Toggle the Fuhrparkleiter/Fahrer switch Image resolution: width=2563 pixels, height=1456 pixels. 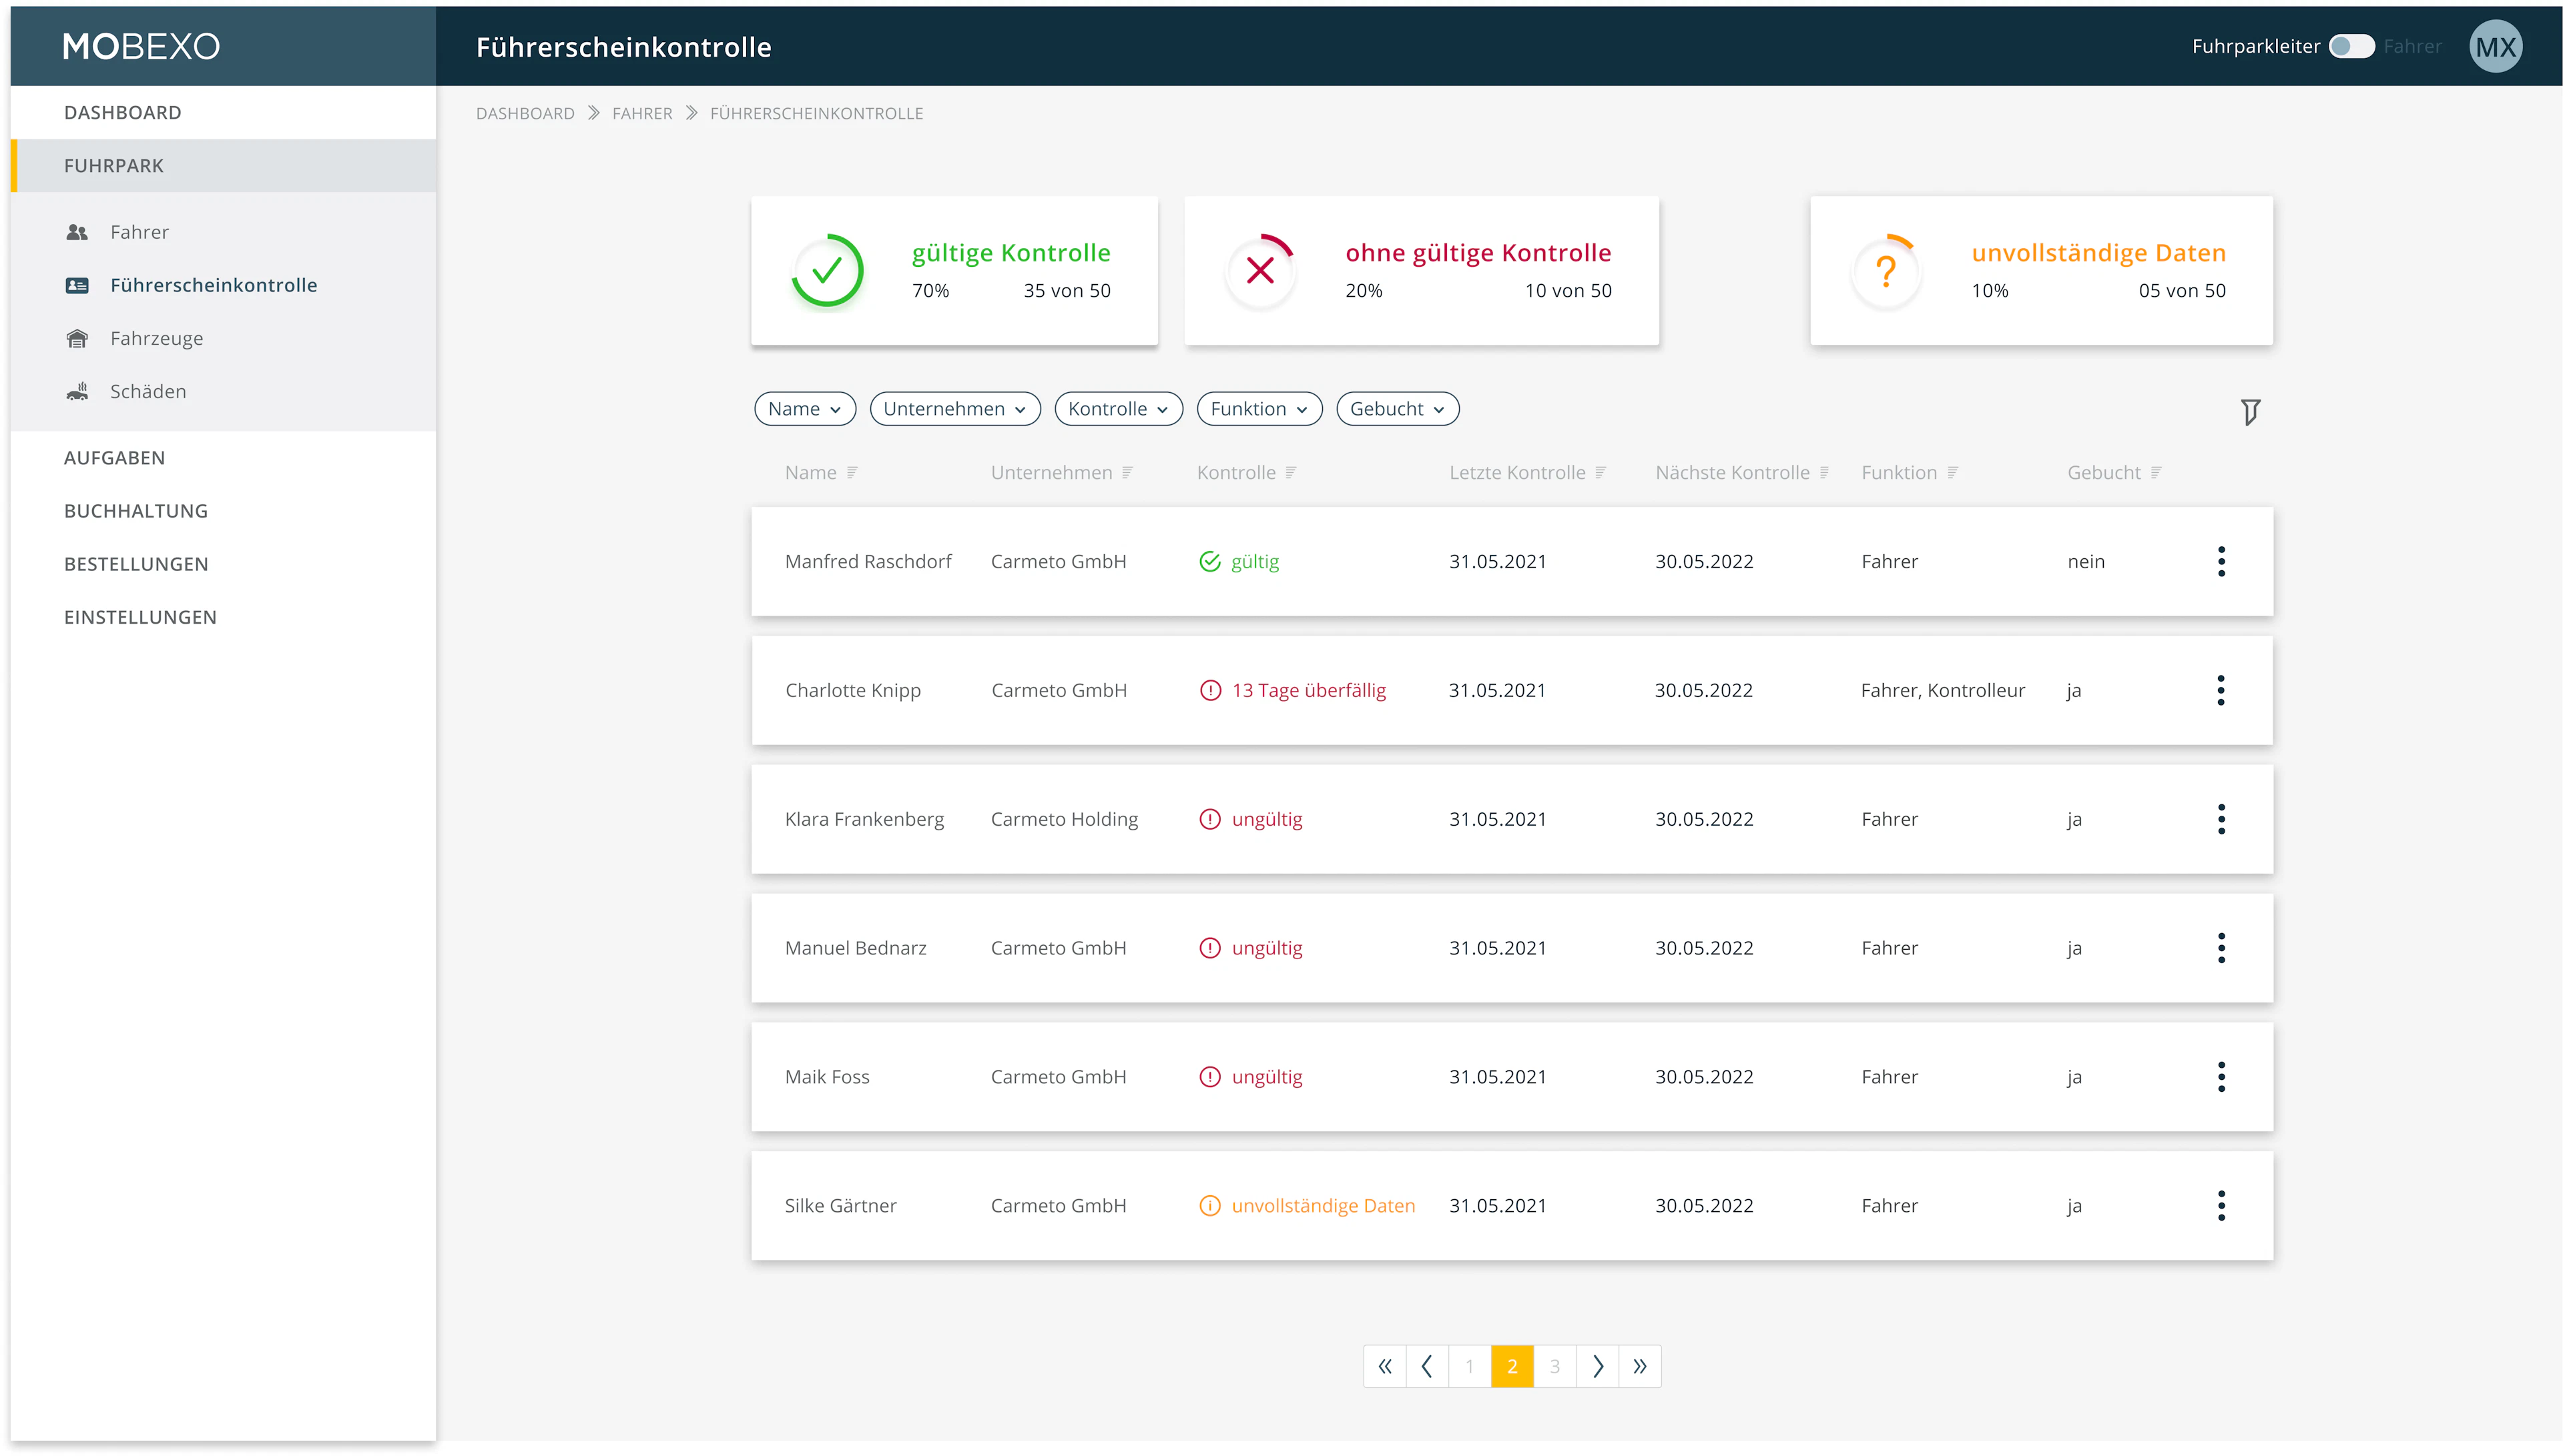tap(2353, 46)
